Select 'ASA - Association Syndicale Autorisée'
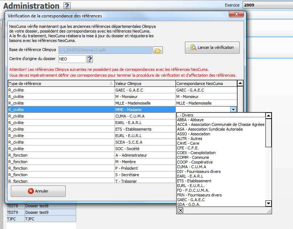The width and height of the screenshot is (293, 229). pyautogui.click(x=221, y=129)
